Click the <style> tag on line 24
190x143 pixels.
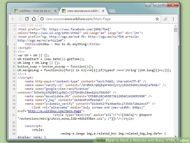point(38,130)
